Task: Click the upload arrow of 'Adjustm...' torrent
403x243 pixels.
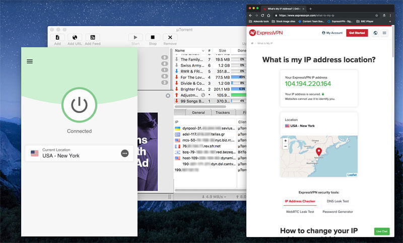Action: pos(177,95)
